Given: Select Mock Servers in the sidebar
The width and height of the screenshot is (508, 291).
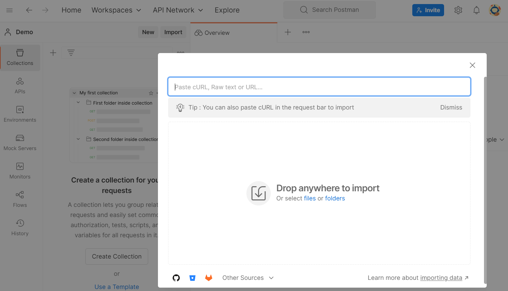Looking at the screenshot, I should (x=20, y=143).
